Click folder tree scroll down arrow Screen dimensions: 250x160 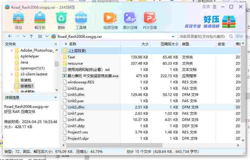[x=57, y=90]
